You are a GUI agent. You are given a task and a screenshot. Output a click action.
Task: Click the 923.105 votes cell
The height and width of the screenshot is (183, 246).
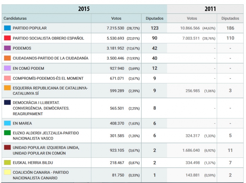[x=117, y=150]
